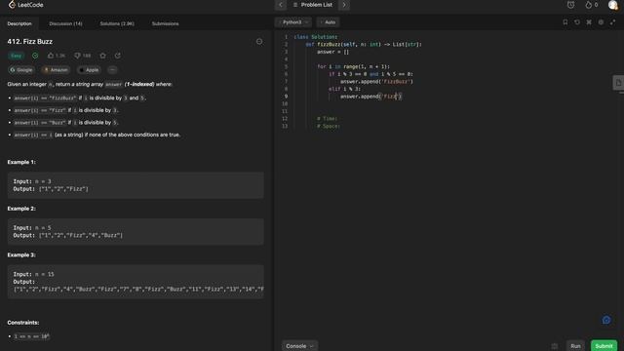Click the 'Example 1:' heading
This screenshot has height=351, width=624.
21,162
